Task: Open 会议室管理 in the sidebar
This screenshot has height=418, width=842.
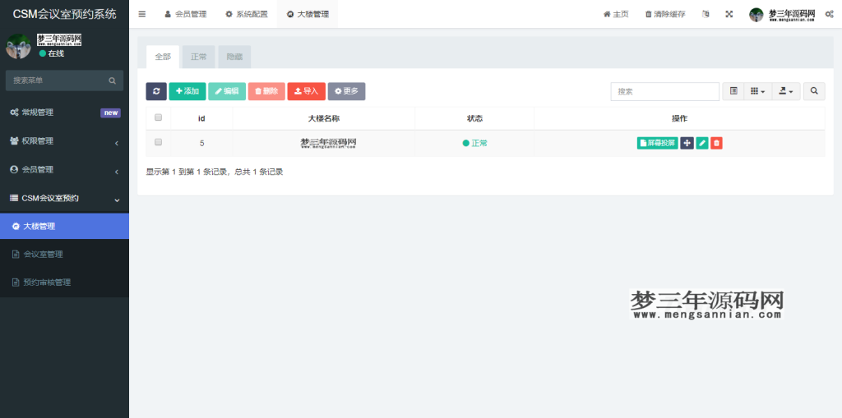Action: point(64,255)
